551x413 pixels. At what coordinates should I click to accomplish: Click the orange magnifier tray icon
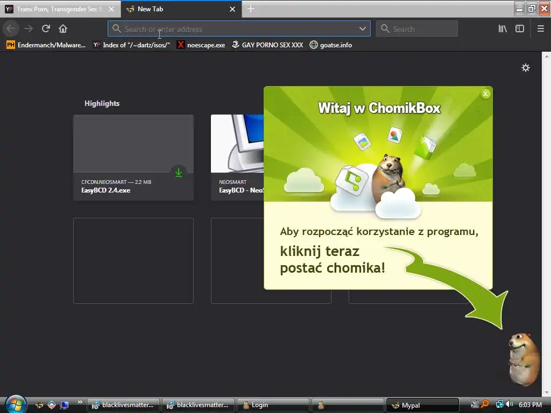click(485, 404)
